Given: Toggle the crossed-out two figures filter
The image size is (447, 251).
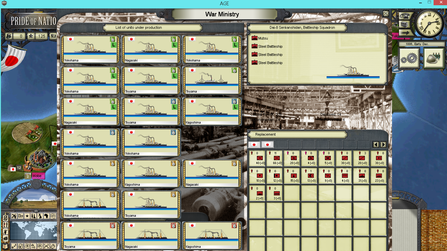Looking at the screenshot, I should coord(6,225).
